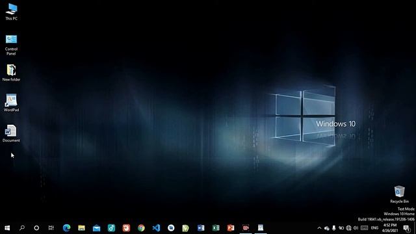Open Microsoft PowerPoint from taskbar
416x234 pixels.
(x=231, y=227)
